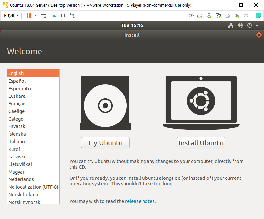Click the double-arrow devices expand icon
Viewport: 264px width, 219px height.
point(191,15)
